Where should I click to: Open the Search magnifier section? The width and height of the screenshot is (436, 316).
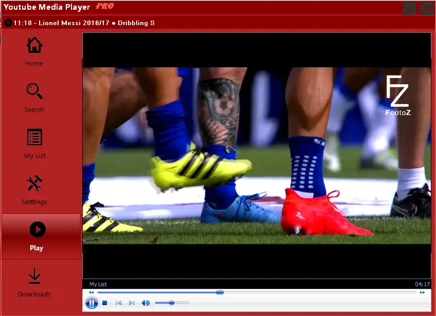tap(34, 97)
